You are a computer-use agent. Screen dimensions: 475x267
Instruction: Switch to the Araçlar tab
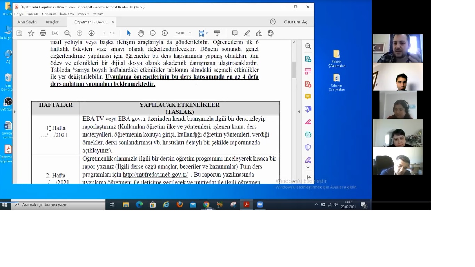[52, 22]
